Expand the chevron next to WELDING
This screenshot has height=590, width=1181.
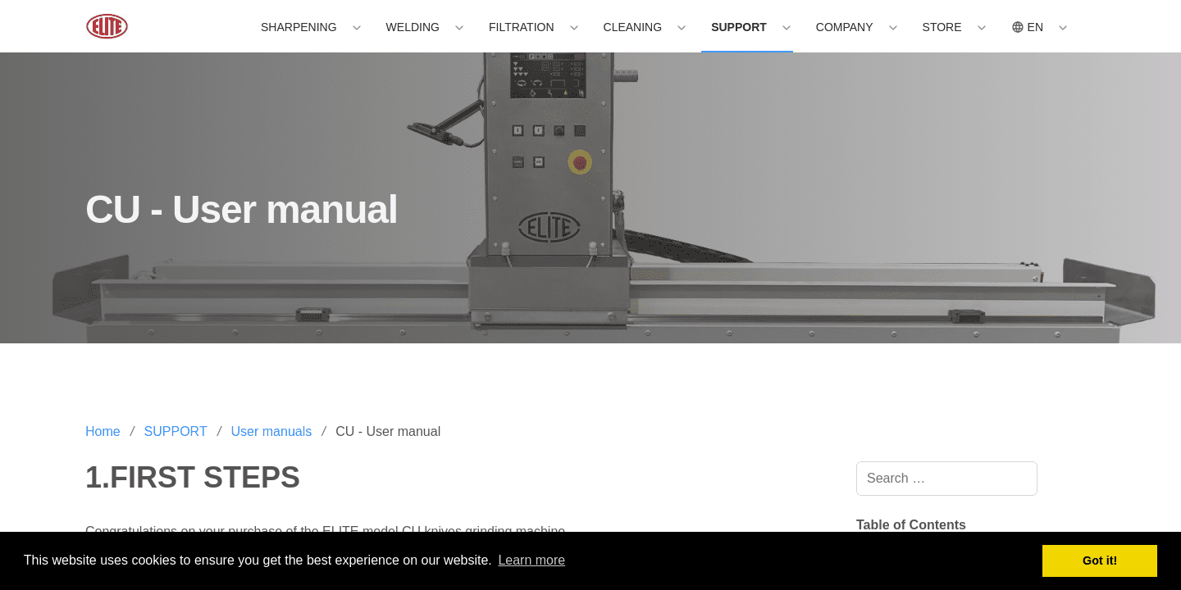[459, 28]
